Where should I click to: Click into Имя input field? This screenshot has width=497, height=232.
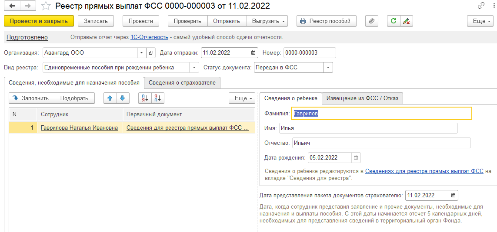[368, 128]
